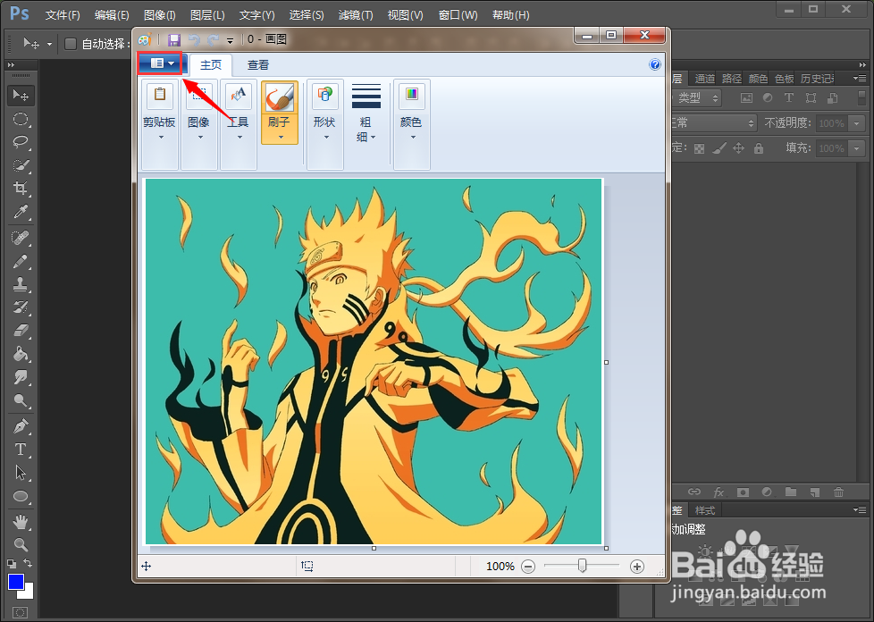This screenshot has width=874, height=622.
Task: Click zoom in plus button in Paint
Action: 636,567
